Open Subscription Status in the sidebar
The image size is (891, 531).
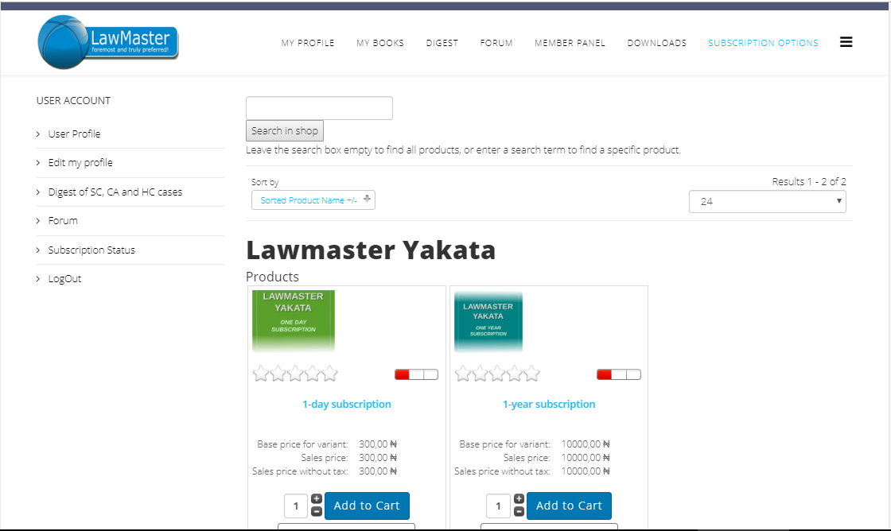tap(91, 250)
